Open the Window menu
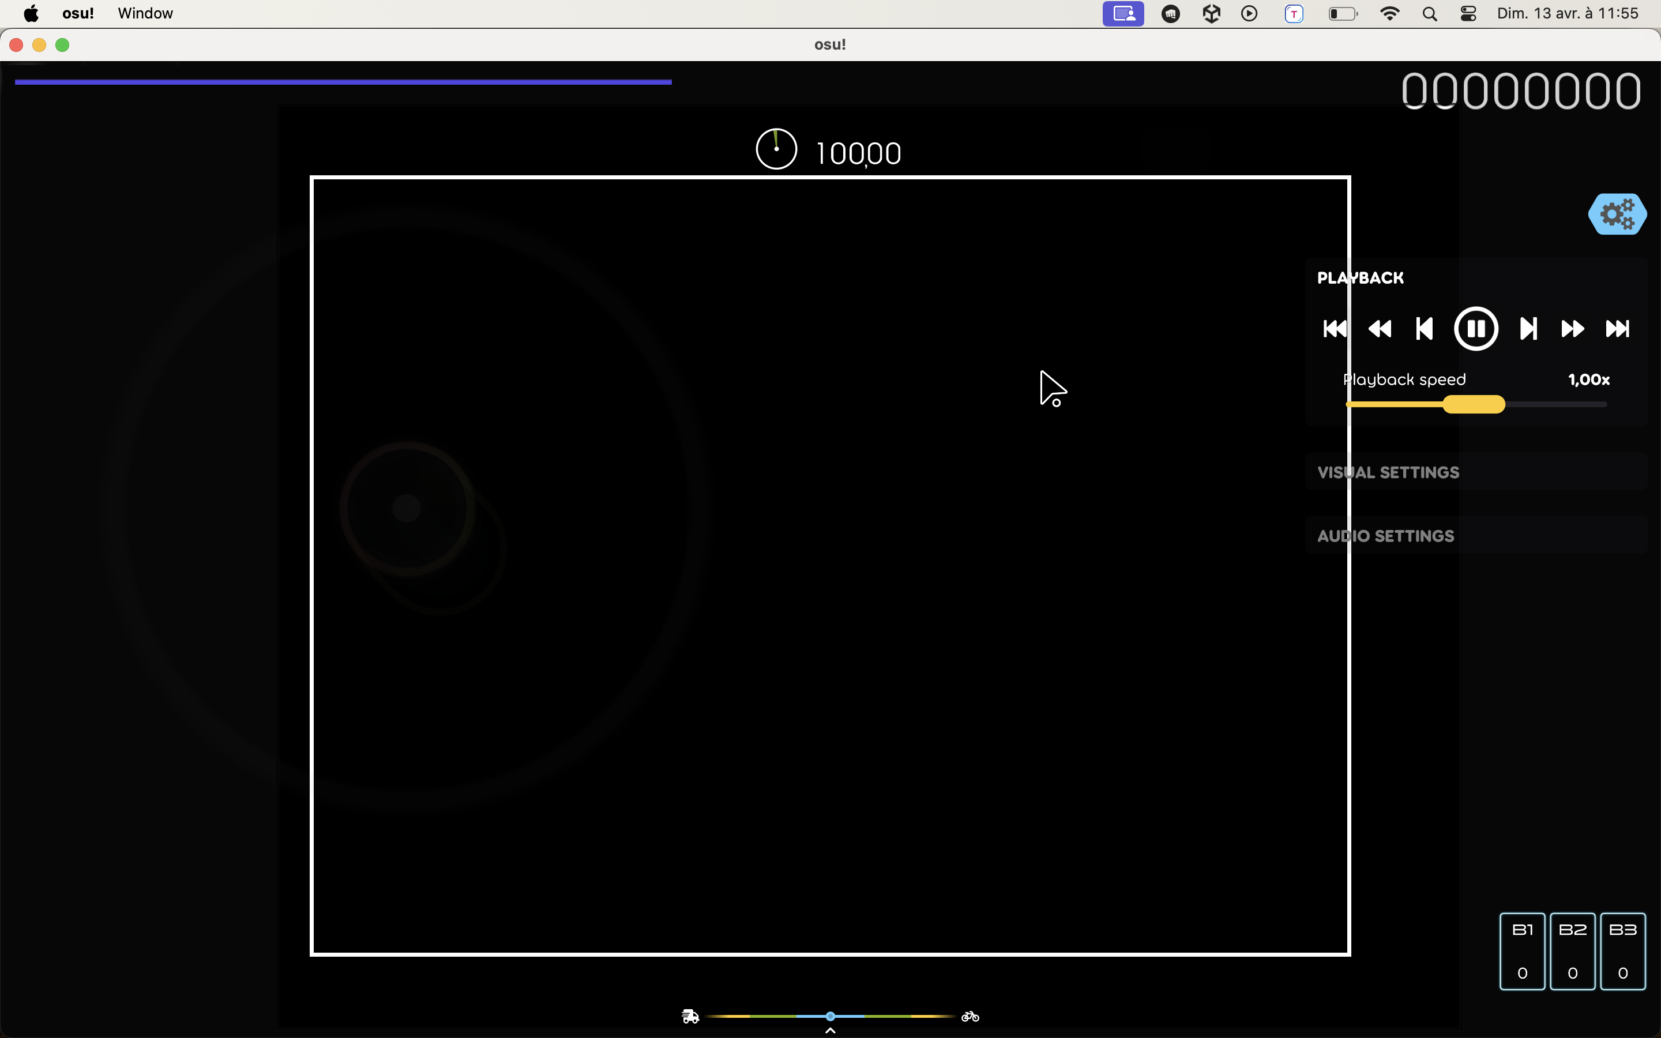Screen dimensions: 1661x1038 [144, 13]
